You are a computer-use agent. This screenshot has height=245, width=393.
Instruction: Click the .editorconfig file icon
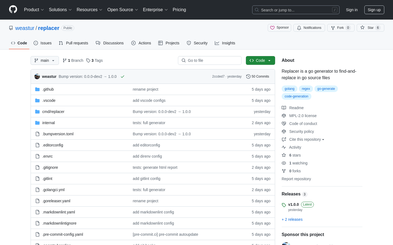(37, 145)
